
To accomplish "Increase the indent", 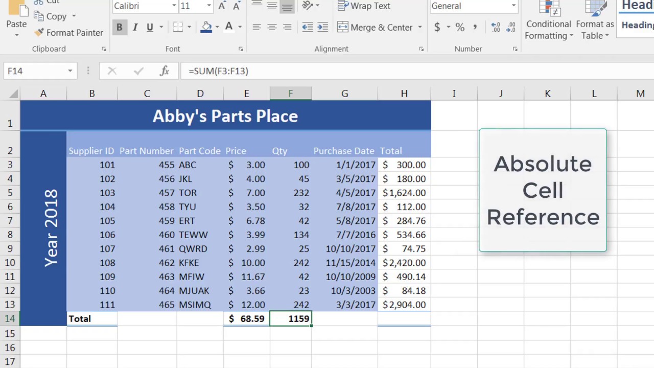I will pyautogui.click(x=323, y=27).
